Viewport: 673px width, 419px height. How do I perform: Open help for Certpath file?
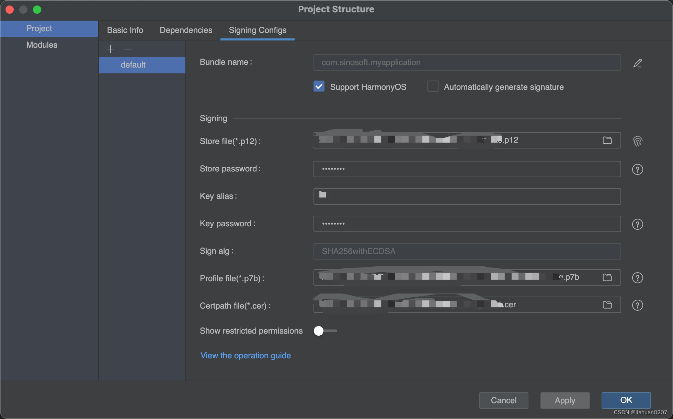[x=638, y=305]
